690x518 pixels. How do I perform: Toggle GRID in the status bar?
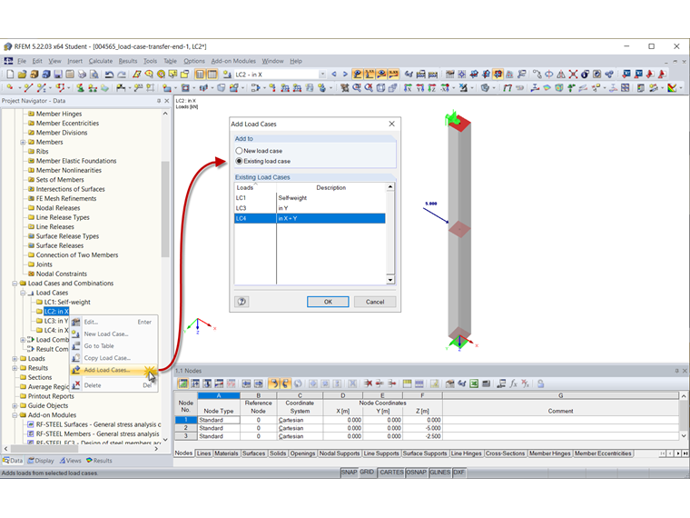tap(367, 473)
